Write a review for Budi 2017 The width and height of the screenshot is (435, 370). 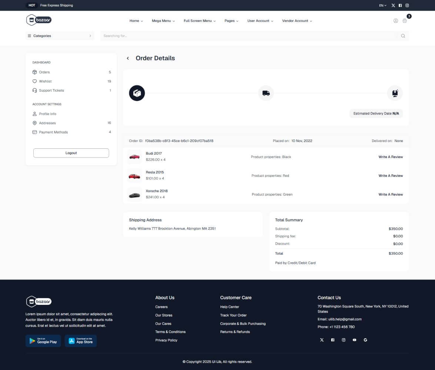tap(391, 157)
